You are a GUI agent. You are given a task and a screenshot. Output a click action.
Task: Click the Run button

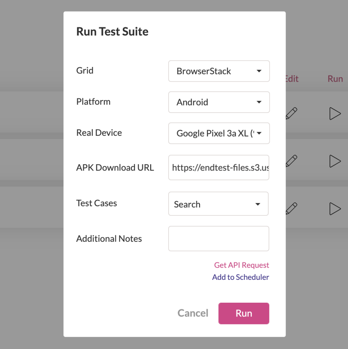pyautogui.click(x=244, y=313)
